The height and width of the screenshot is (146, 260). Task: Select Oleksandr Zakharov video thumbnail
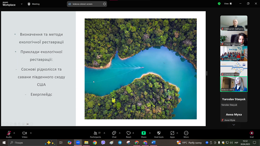tap(234, 23)
